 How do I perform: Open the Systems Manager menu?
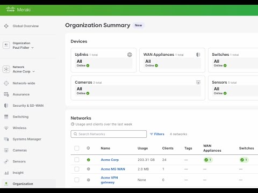pos(27,139)
